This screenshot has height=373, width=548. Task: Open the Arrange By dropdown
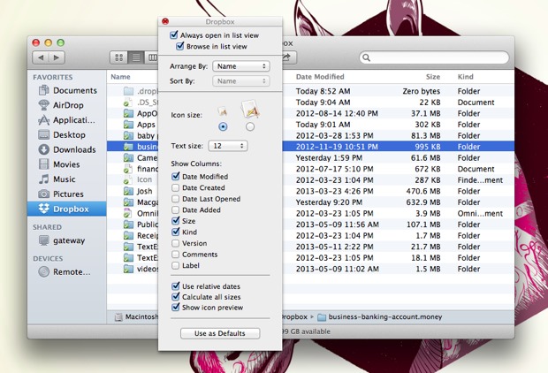coord(241,66)
